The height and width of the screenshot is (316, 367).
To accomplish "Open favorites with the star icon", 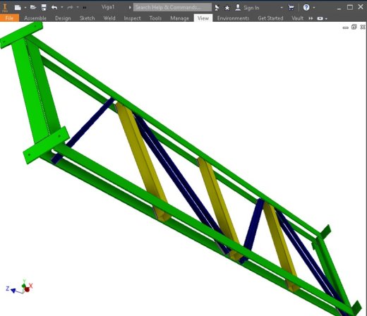I will point(227,8).
